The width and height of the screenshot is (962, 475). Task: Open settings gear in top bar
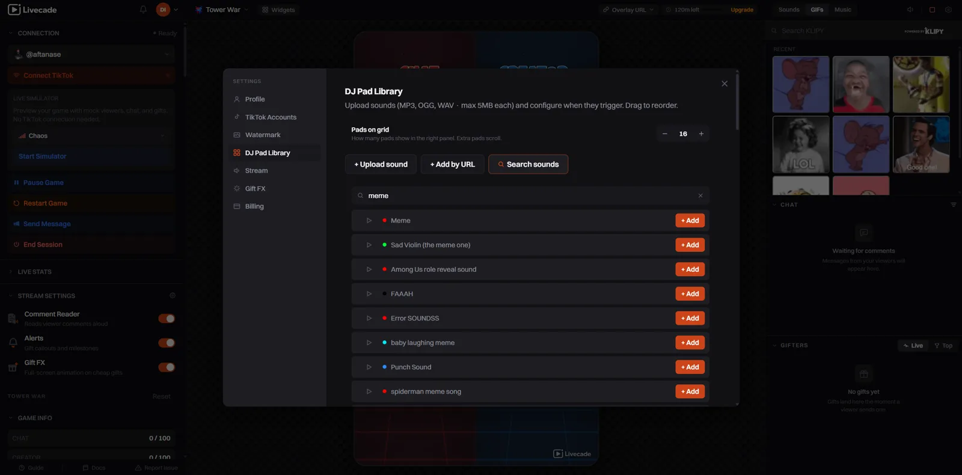click(x=948, y=10)
